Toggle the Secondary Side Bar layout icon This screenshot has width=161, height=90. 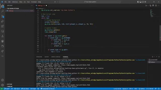point(143,2)
